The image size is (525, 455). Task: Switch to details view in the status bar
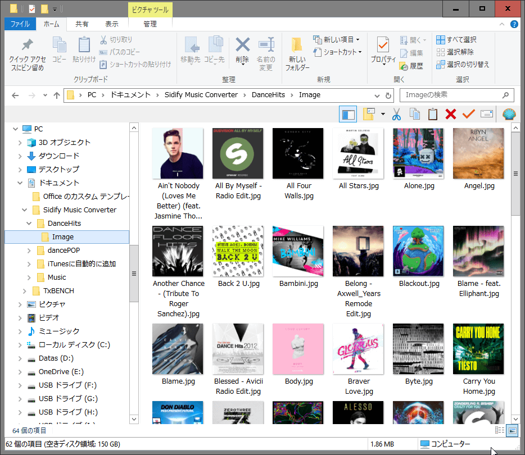coord(500,430)
